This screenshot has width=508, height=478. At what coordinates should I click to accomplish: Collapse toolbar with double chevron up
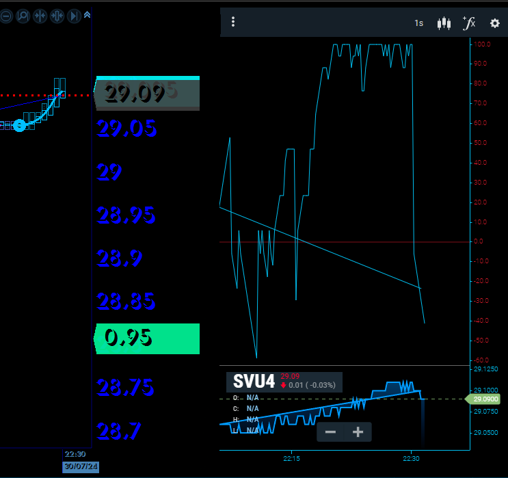(x=87, y=15)
